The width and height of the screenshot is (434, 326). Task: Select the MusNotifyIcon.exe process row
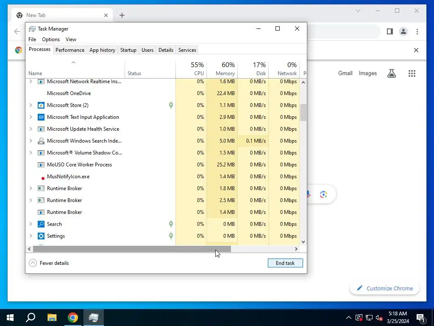tap(163, 177)
